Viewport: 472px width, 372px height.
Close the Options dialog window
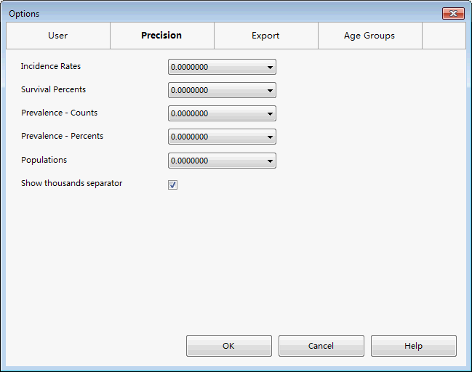tap(453, 14)
